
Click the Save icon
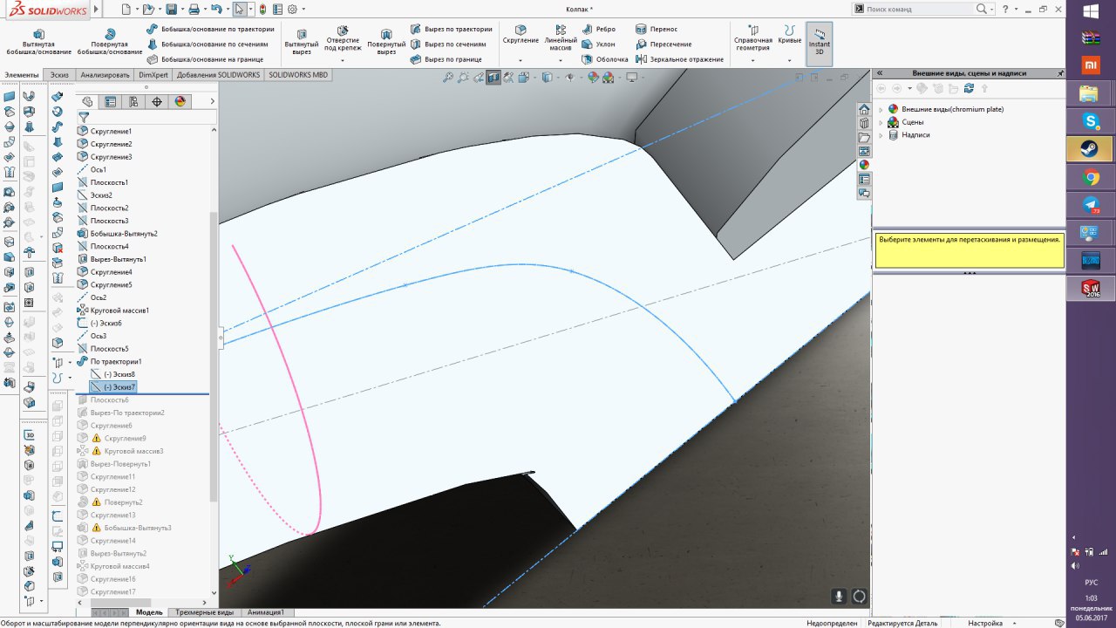pyautogui.click(x=171, y=9)
